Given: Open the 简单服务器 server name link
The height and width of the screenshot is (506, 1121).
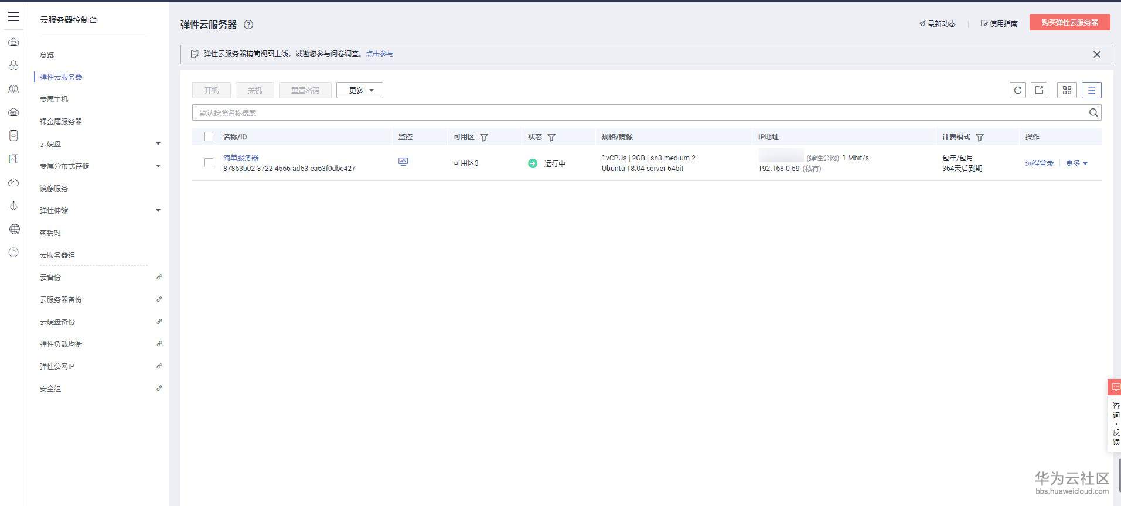Looking at the screenshot, I should coord(241,158).
